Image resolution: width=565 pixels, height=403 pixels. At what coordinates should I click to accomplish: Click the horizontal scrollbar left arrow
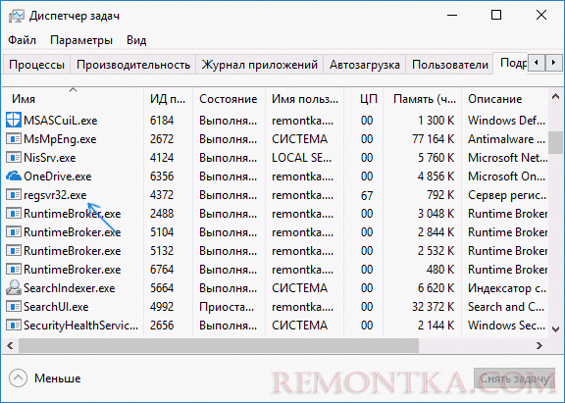(x=10, y=346)
